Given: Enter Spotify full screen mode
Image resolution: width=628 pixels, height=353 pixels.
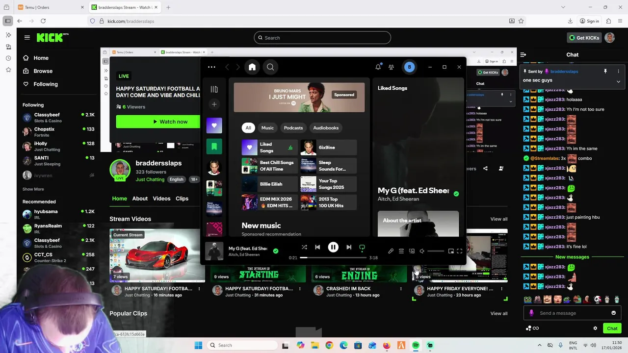Looking at the screenshot, I should click(460, 251).
